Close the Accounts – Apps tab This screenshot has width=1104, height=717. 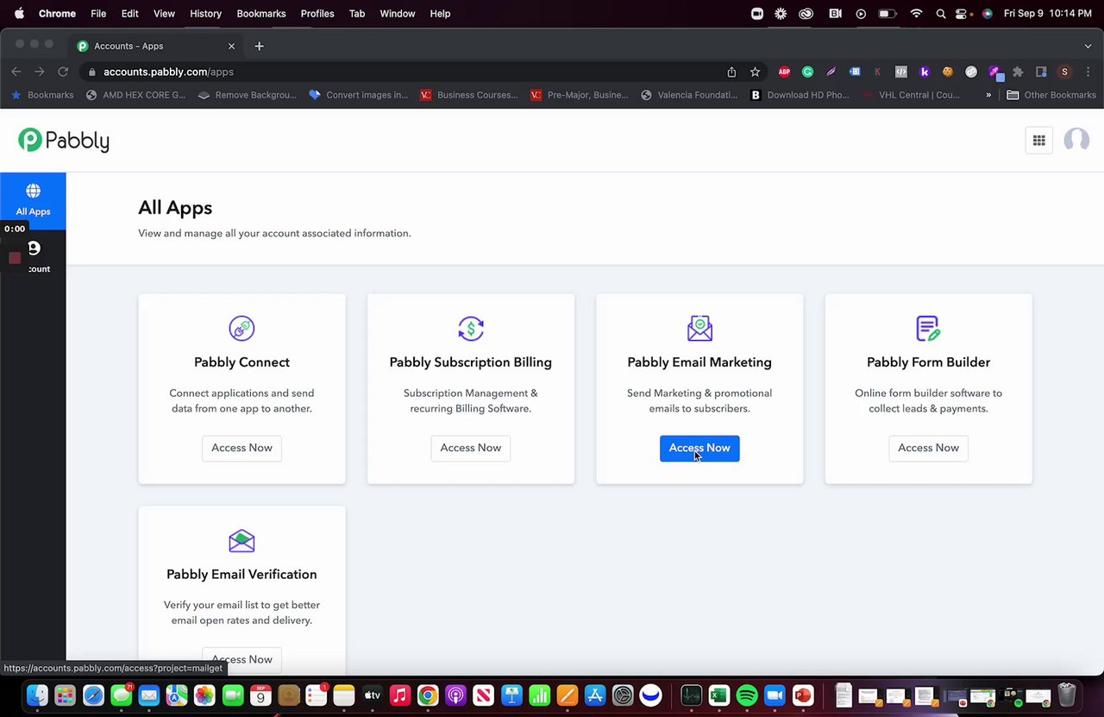tap(231, 46)
